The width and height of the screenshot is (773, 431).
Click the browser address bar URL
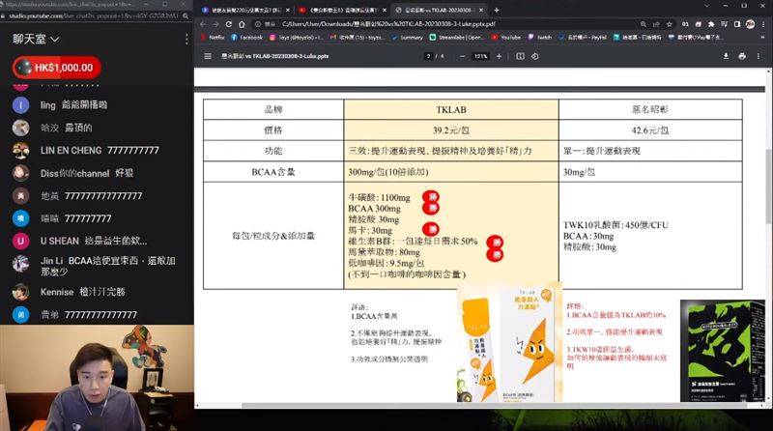pyautogui.click(x=388, y=23)
